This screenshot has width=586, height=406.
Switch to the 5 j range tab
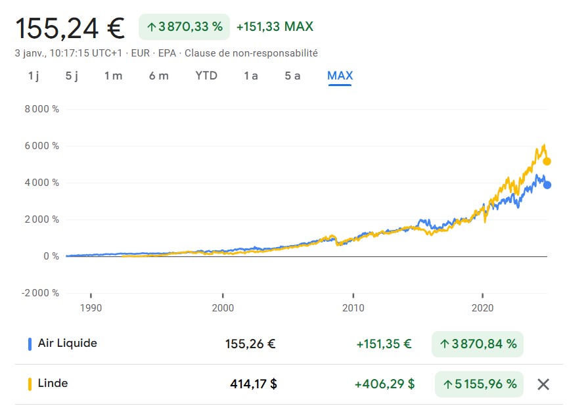tap(72, 76)
